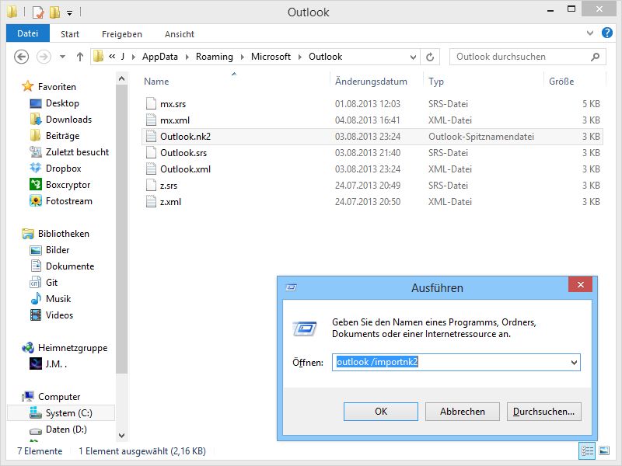
Task: Click the new folder icon in the quick access toolbar
Action: (x=54, y=12)
